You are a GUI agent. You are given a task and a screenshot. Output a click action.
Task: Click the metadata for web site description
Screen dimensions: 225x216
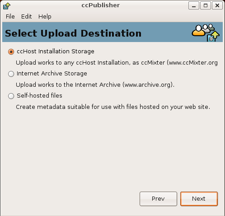tap(113, 107)
